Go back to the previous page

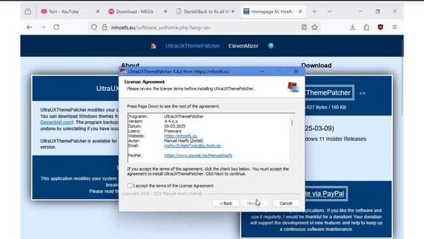pyautogui.click(x=29, y=27)
